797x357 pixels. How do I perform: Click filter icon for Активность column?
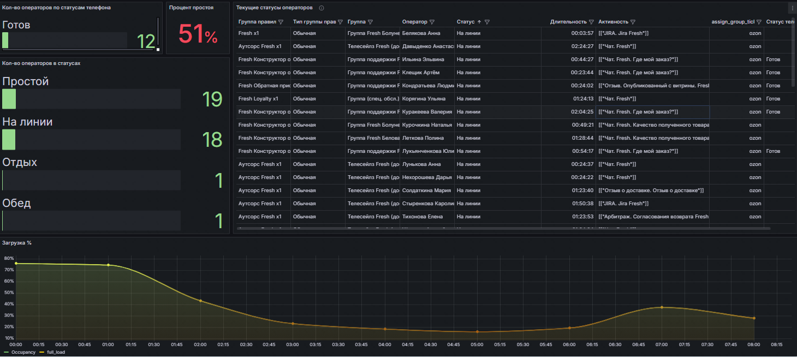tap(633, 22)
